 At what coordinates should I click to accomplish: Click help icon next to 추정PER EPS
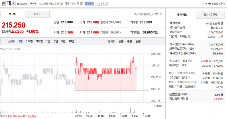coord(189,78)
